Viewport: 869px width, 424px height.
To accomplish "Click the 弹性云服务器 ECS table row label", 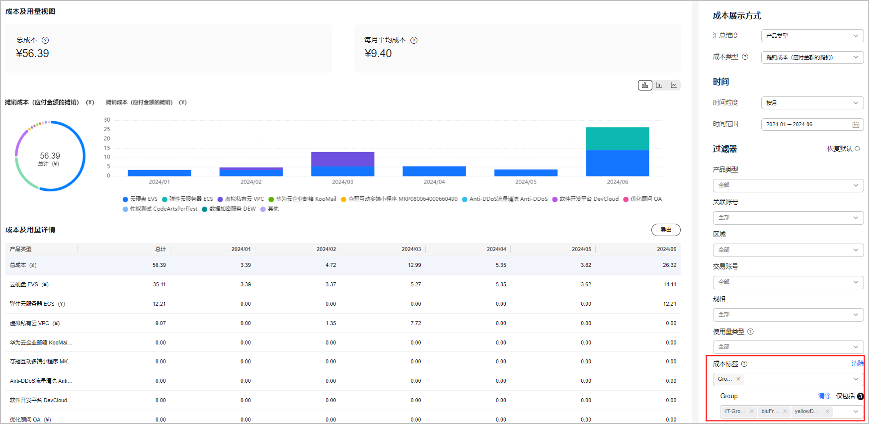I will click(x=37, y=304).
